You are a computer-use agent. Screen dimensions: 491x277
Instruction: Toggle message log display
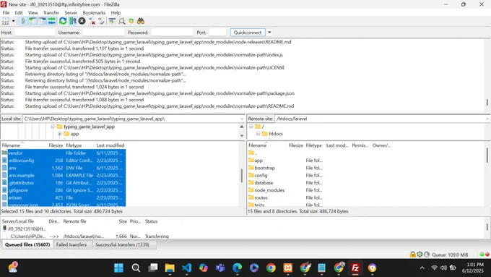[24, 21]
